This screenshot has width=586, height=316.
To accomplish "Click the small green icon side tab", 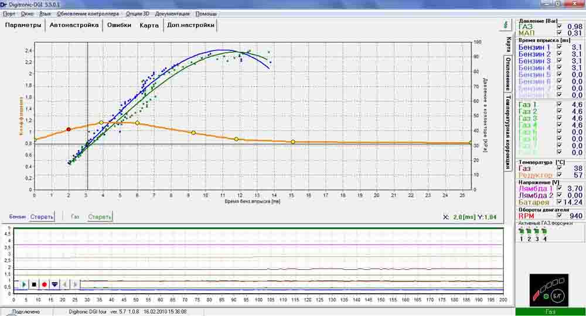I will (507, 25).
